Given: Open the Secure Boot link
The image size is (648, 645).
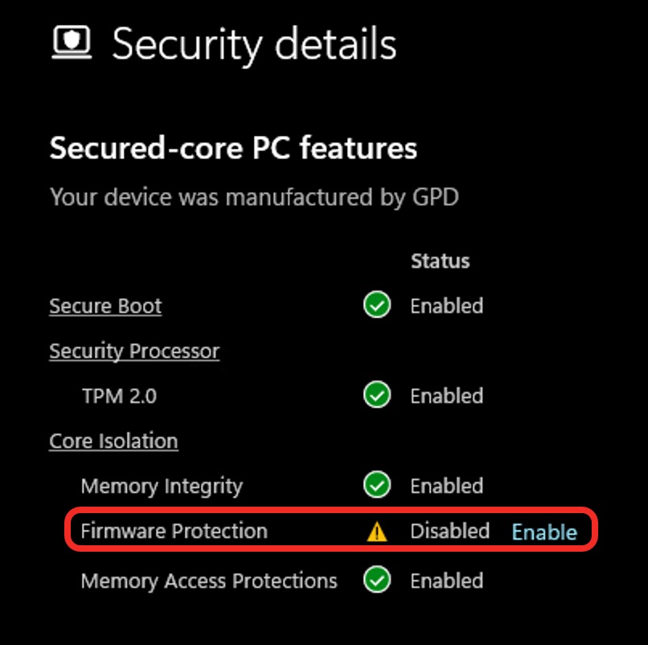Looking at the screenshot, I should [x=105, y=306].
